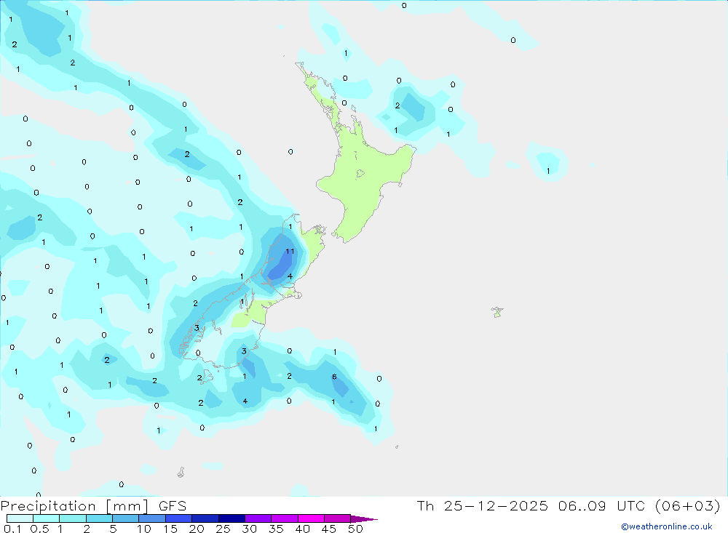The height and width of the screenshot is (533, 728).
Task: Click the '6' precipitation value on map
Action: point(334,377)
